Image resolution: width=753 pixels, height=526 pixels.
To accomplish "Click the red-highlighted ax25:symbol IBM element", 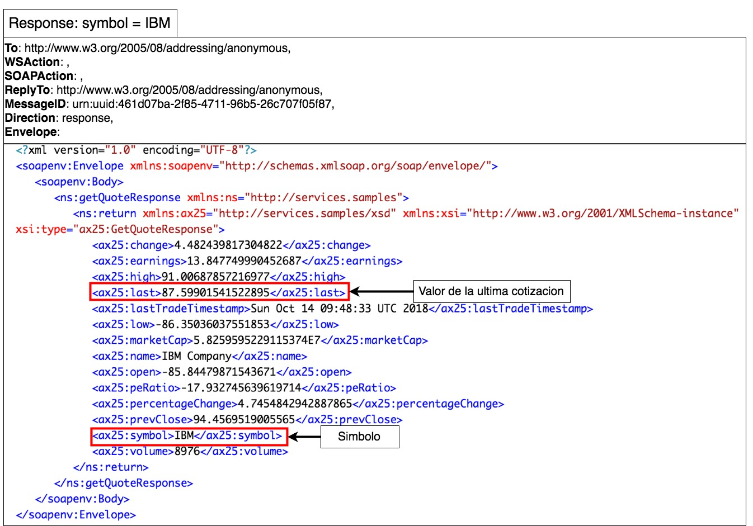I will pyautogui.click(x=189, y=436).
